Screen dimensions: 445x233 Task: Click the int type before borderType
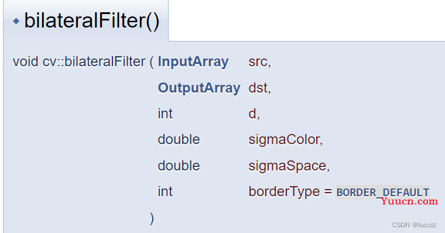[165, 191]
